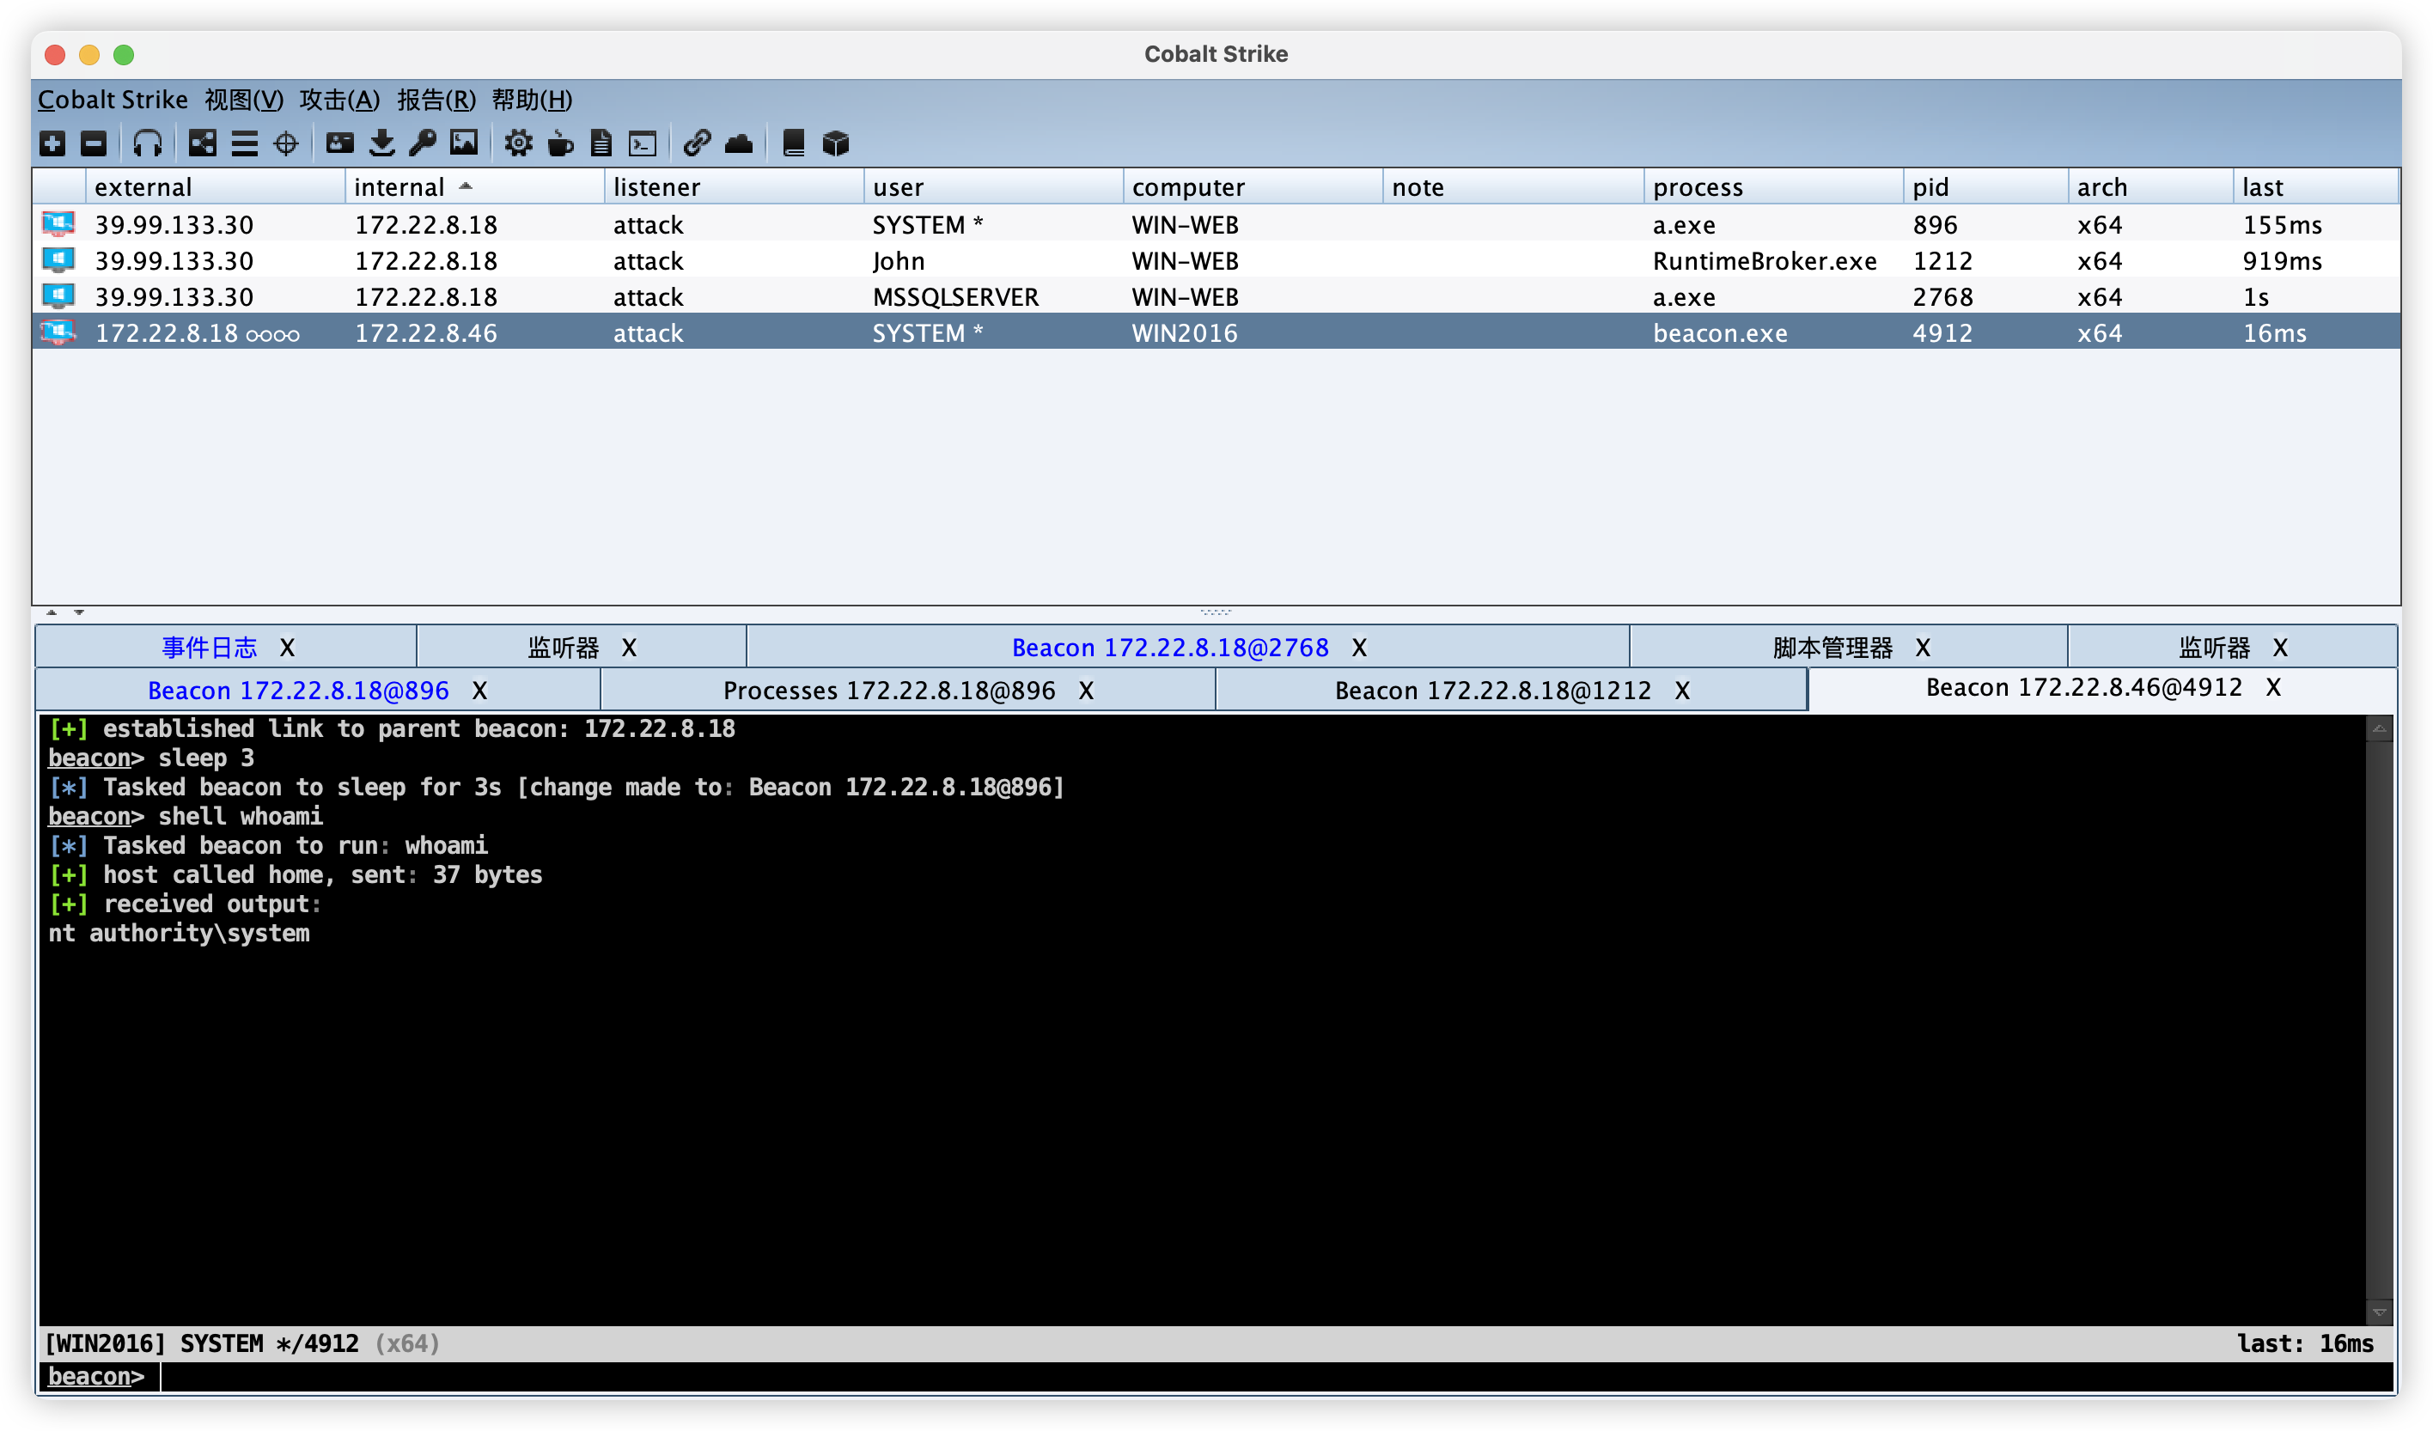Image resolution: width=2433 pixels, height=1431 pixels.
Task: Switch to the 事件日志 tab
Action: pos(210,648)
